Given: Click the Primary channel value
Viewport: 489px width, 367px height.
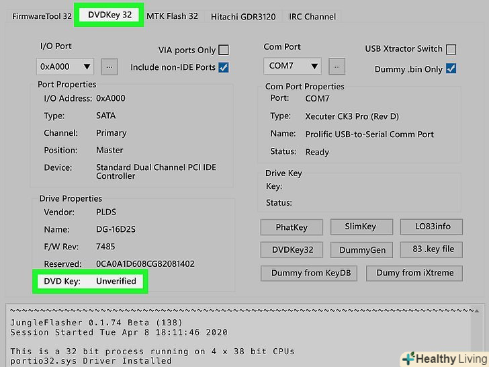Looking at the screenshot, I should tap(112, 133).
